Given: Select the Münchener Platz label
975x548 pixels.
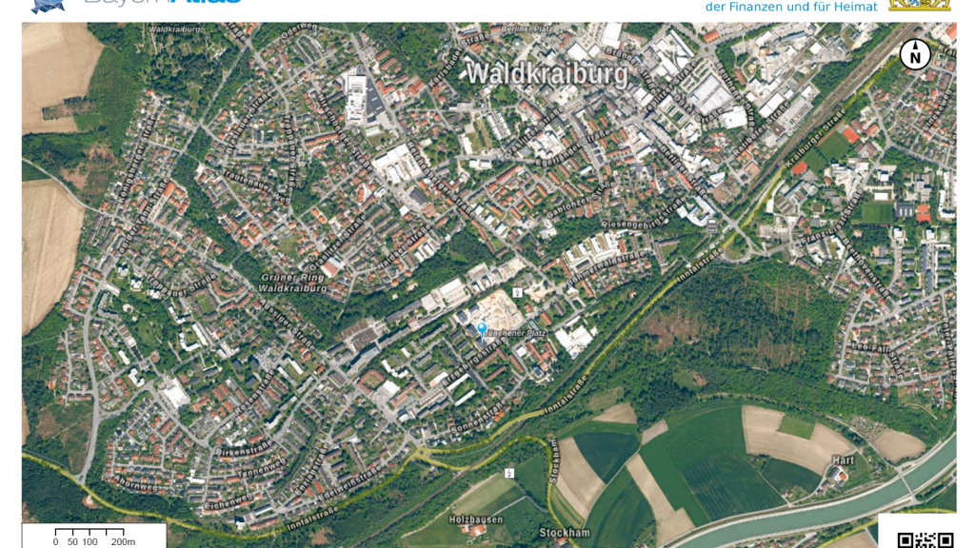Looking at the screenshot, I should tap(514, 334).
